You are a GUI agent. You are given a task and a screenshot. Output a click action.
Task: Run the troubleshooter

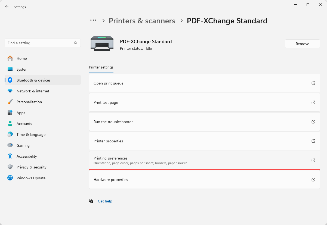tap(205, 122)
